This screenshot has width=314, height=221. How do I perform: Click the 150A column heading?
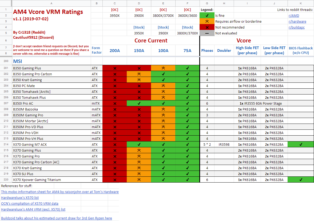tap(139, 50)
